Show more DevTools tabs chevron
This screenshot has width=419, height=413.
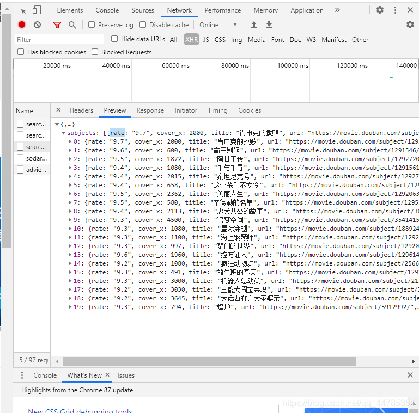(x=337, y=10)
